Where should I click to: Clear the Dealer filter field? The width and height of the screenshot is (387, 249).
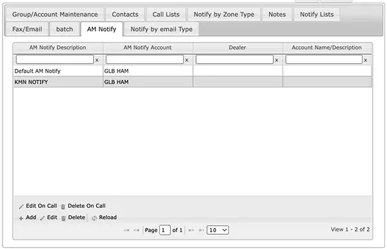pos(277,60)
